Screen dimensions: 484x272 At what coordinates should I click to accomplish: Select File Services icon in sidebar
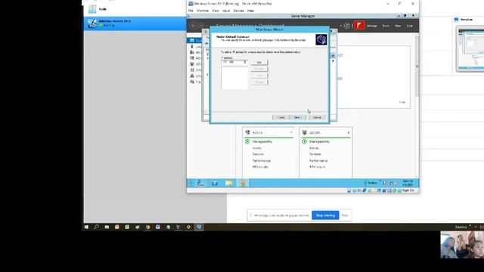coord(192,82)
